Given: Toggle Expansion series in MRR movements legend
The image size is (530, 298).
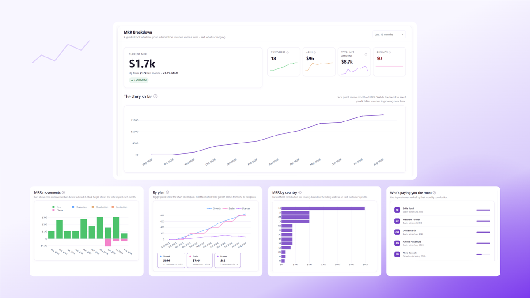Looking at the screenshot, I should [79, 207].
